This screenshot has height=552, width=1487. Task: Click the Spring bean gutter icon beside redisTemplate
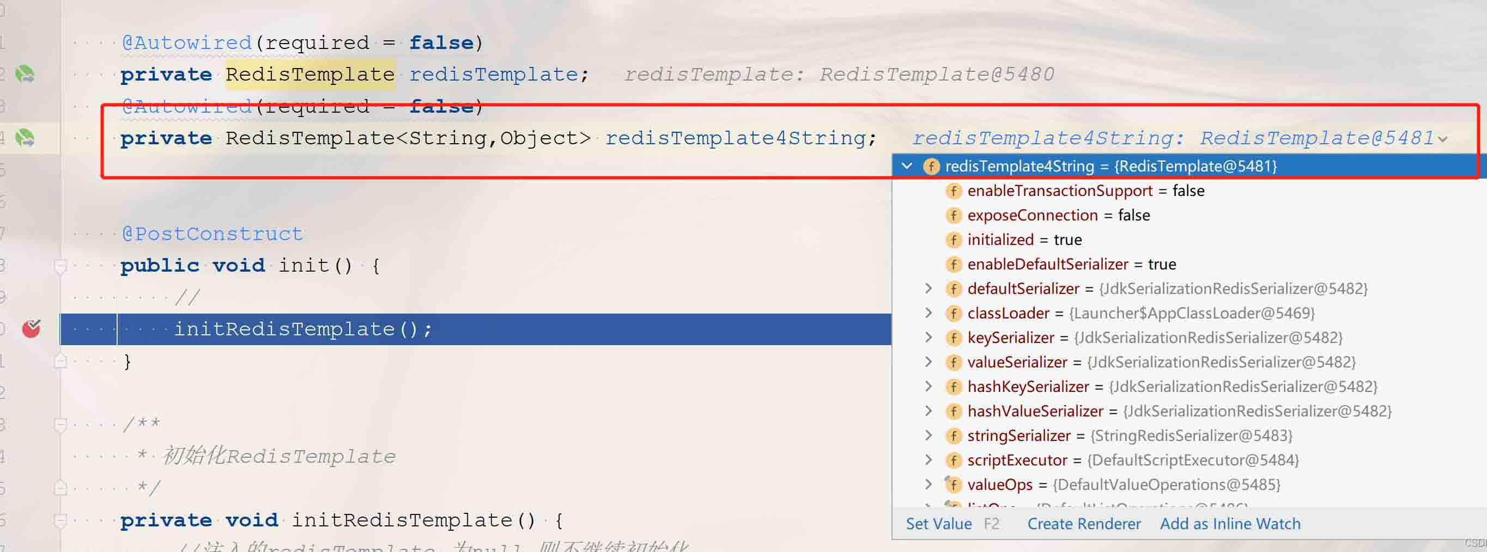click(25, 75)
